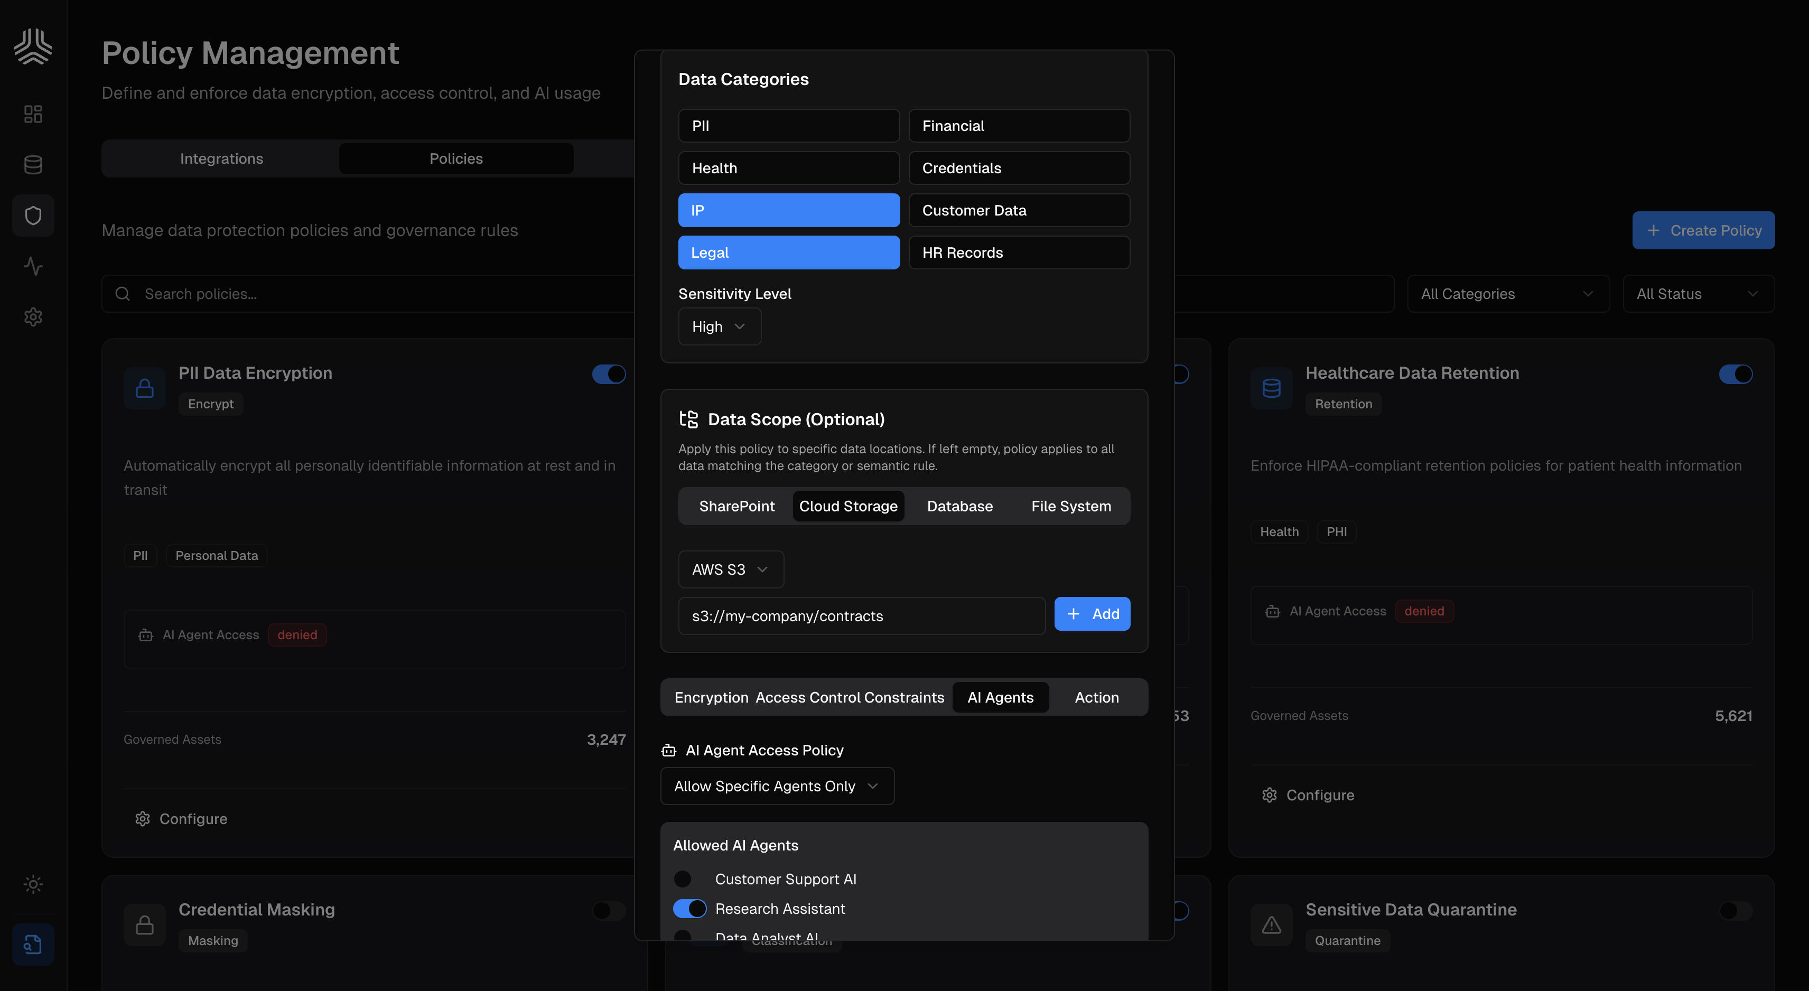Select the Health data category
The image size is (1809, 991).
789,168
